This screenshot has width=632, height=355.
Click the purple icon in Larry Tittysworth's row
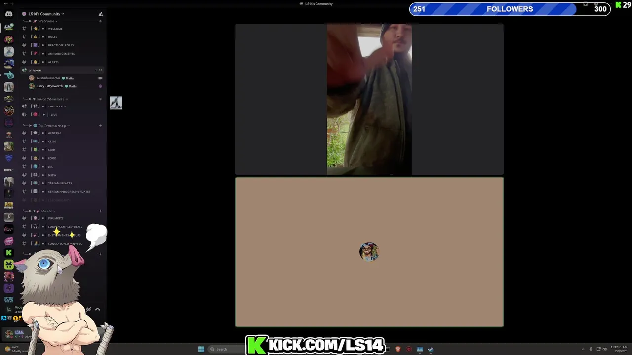pyautogui.click(x=100, y=86)
